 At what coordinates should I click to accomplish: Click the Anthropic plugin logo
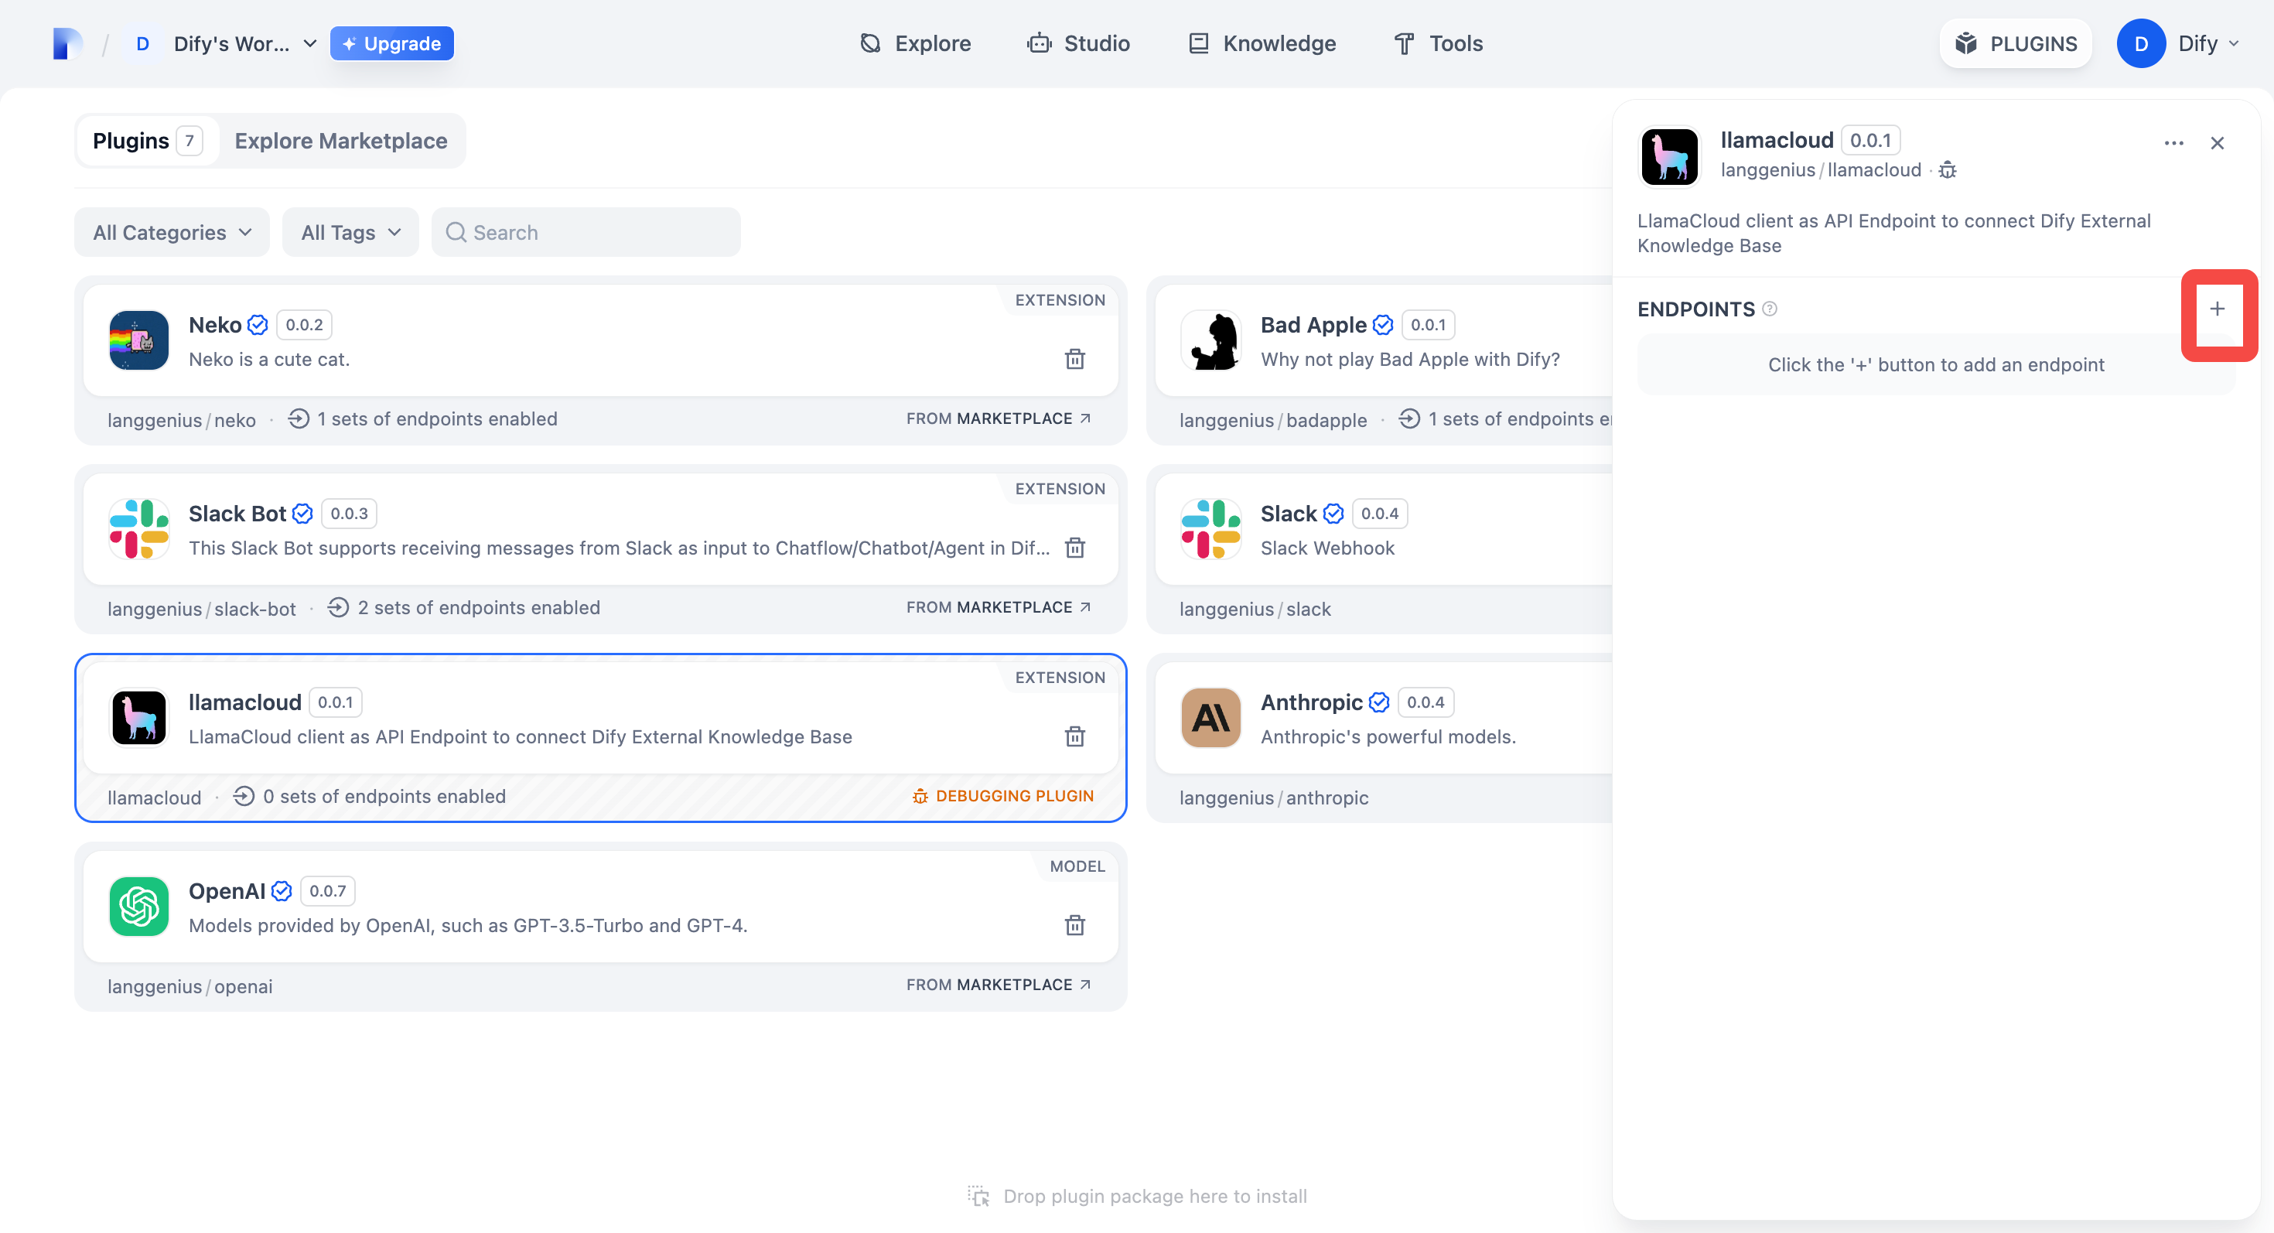click(1211, 718)
